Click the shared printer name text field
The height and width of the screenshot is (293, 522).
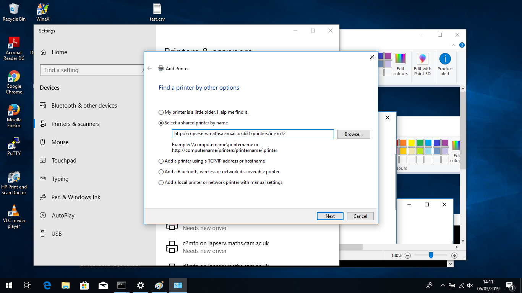[253, 134]
